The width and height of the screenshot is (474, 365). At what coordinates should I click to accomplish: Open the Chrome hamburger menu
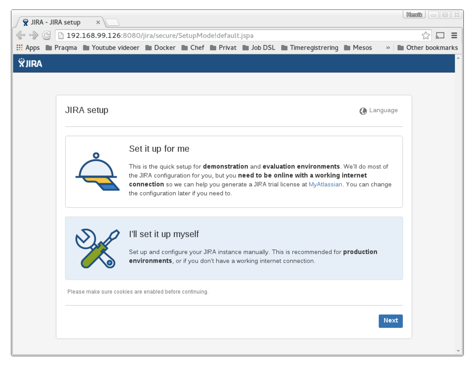pos(454,35)
